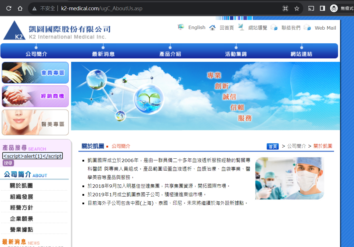
Task: Click the 公司簡介 ABOUT sidebar heading
Action: pyautogui.click(x=26, y=174)
